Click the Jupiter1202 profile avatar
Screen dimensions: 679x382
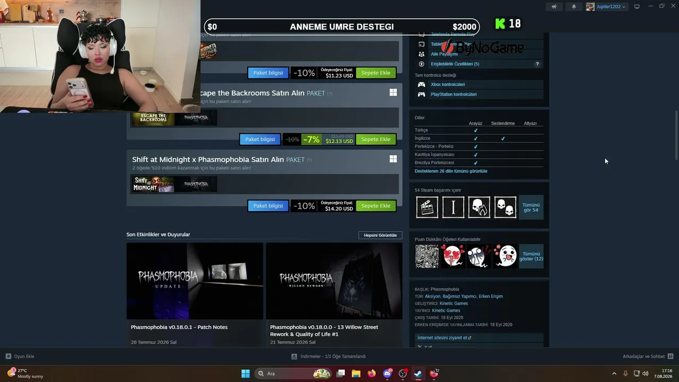[x=590, y=7]
